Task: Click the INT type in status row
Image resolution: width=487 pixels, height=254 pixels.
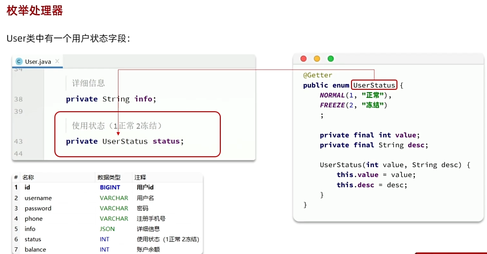Action: coord(104,239)
